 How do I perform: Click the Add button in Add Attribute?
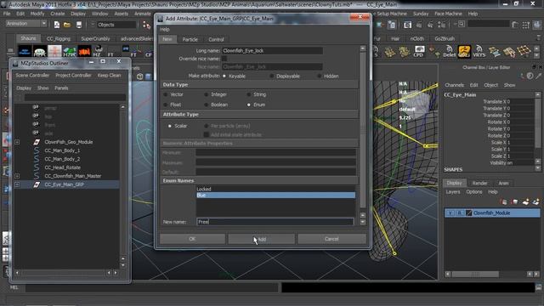pos(262,239)
